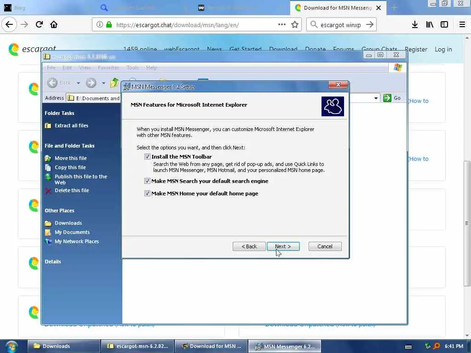Click the Up folder icon in Explorer toolbar

click(115, 83)
